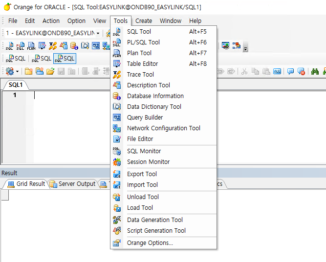Viewport: 326px width, 262px height.
Task: Click the Database Information cylinder toolbar icon
Action: [x=74, y=46]
